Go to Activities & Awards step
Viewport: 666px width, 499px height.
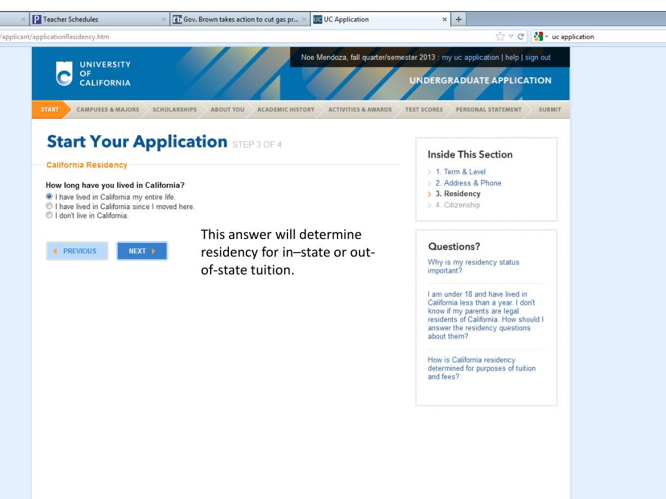pos(360,109)
